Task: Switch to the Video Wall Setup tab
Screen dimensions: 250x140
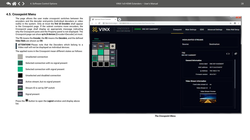Action: pos(232,30)
